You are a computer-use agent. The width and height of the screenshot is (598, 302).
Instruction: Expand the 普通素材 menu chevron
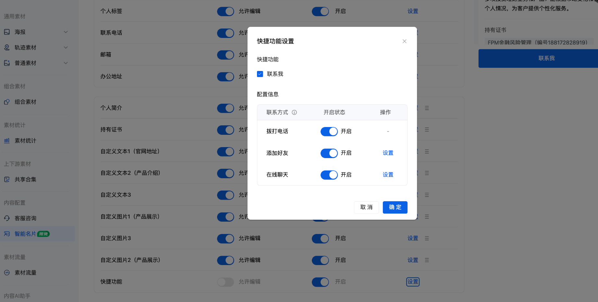point(66,63)
